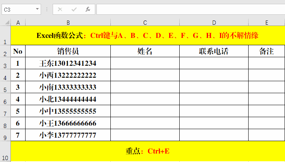Select cell '小北13444444444'
Image resolution: width=285 pixels, height=162 pixels.
[68, 99]
